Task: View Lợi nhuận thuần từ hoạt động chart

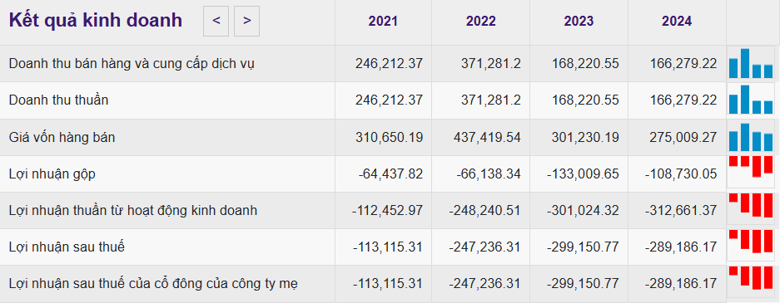Action: 751,208
